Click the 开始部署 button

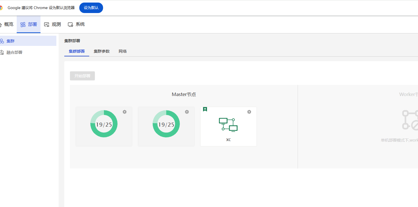click(82, 76)
